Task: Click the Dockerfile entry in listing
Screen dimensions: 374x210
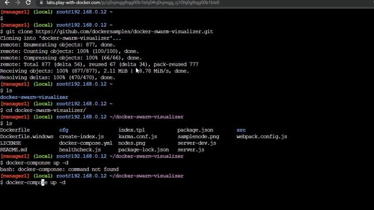Action: click(15, 130)
